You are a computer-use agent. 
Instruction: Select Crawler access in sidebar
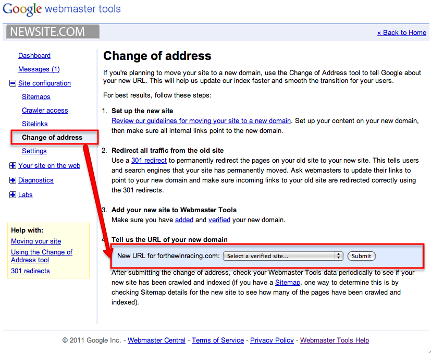pyautogui.click(x=45, y=111)
